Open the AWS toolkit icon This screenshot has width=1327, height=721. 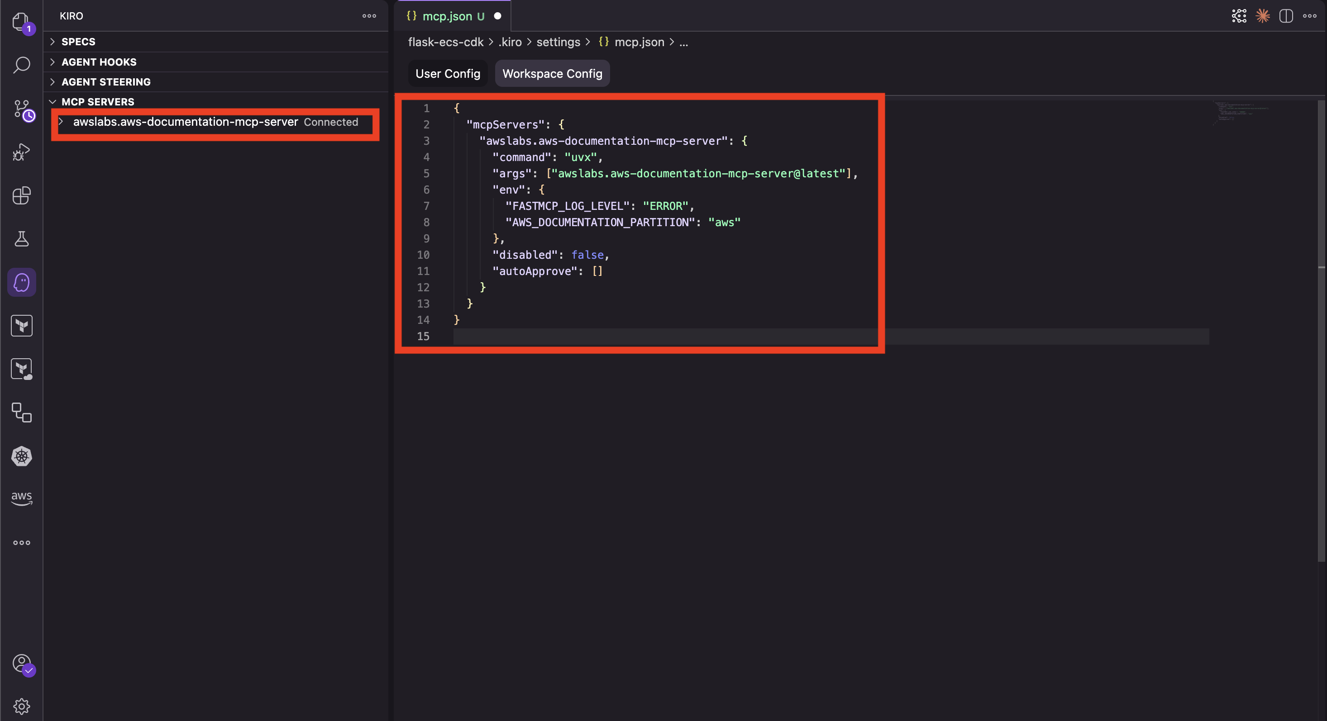21,498
